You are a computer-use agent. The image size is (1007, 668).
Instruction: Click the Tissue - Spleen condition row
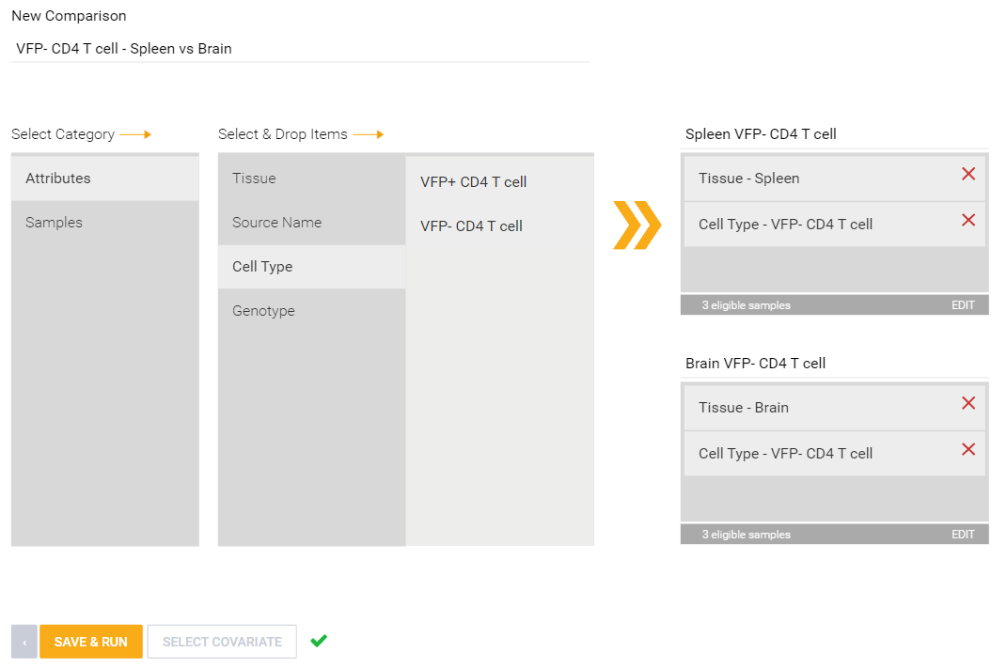pos(834,179)
